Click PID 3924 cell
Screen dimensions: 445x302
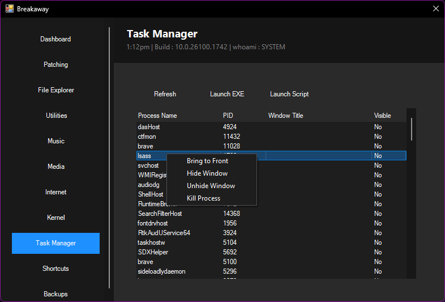(x=230, y=233)
